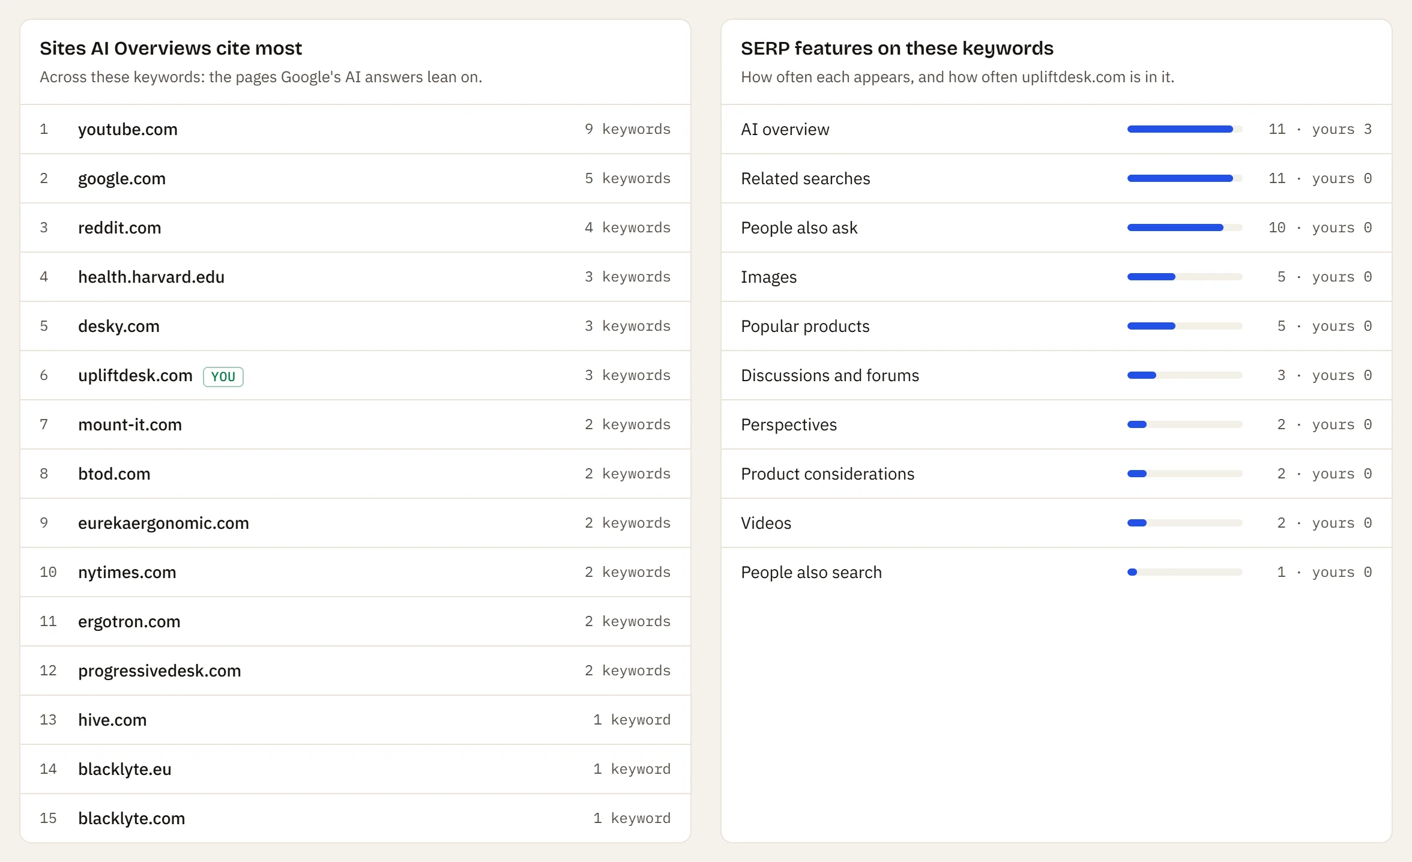
Task: Click the Images progress bar
Action: click(1184, 277)
